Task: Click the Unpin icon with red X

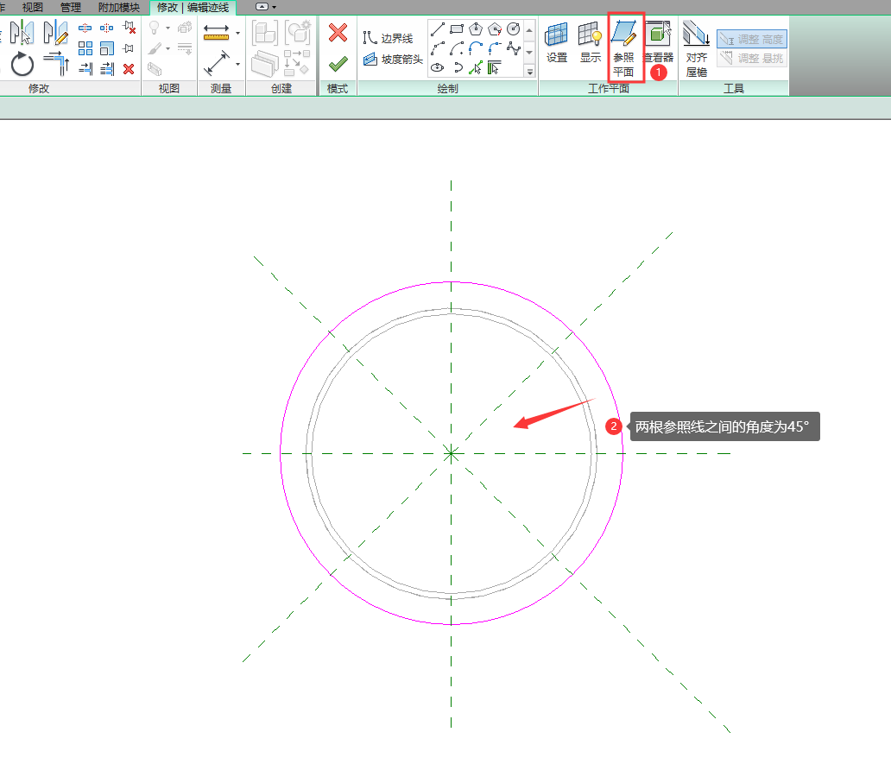Action: point(129,28)
